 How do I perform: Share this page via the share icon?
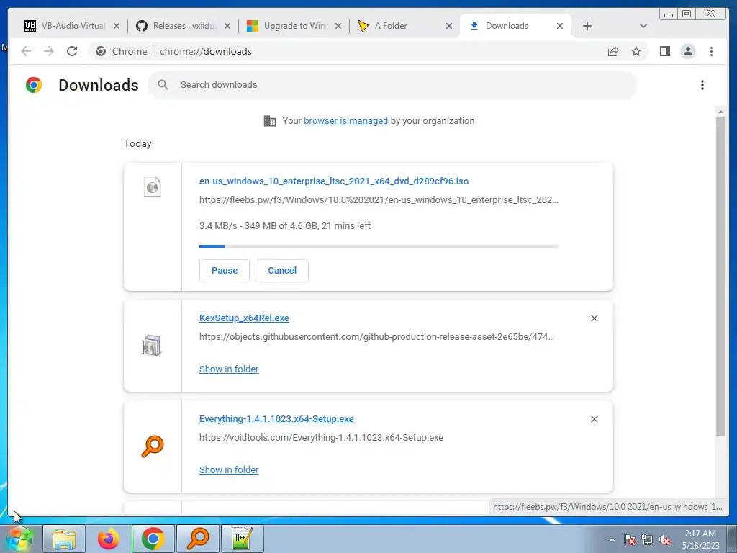[x=613, y=51]
